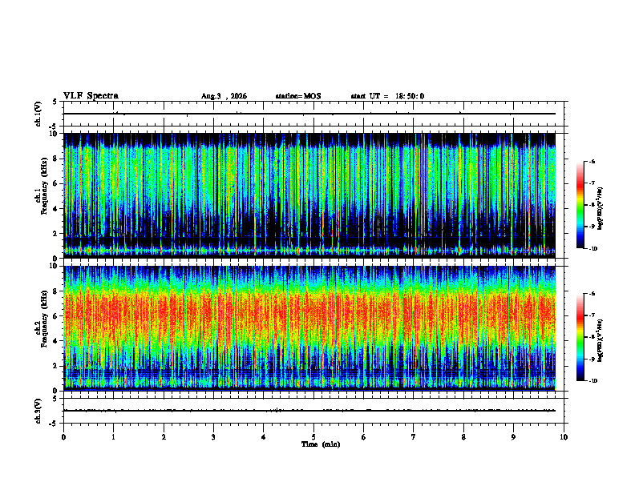Click the 'start UT = 18:50:0' header text
The height and width of the screenshot is (490, 635).
click(387, 96)
